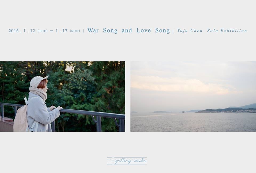
Task: Click the (TUE) weekday label
Action: click(42, 31)
